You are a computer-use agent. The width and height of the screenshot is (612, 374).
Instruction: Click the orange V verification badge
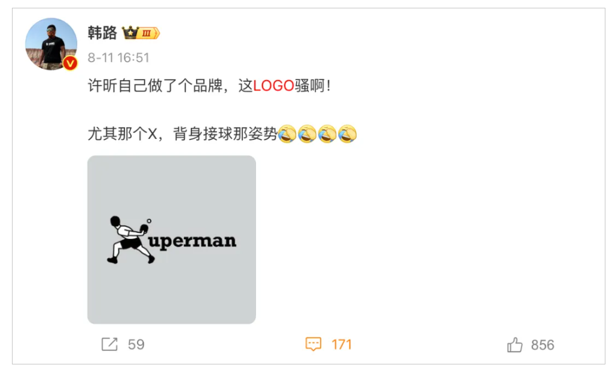tap(70, 63)
